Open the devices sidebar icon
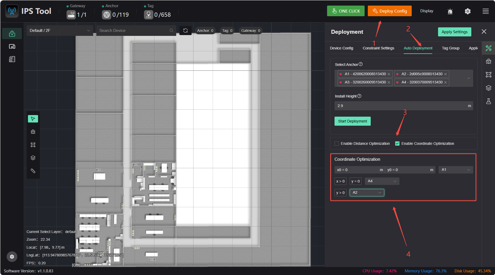The width and height of the screenshot is (495, 275). [x=12, y=46]
